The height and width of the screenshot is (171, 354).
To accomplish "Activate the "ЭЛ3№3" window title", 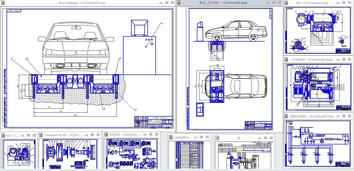I will tap(125, 135).
